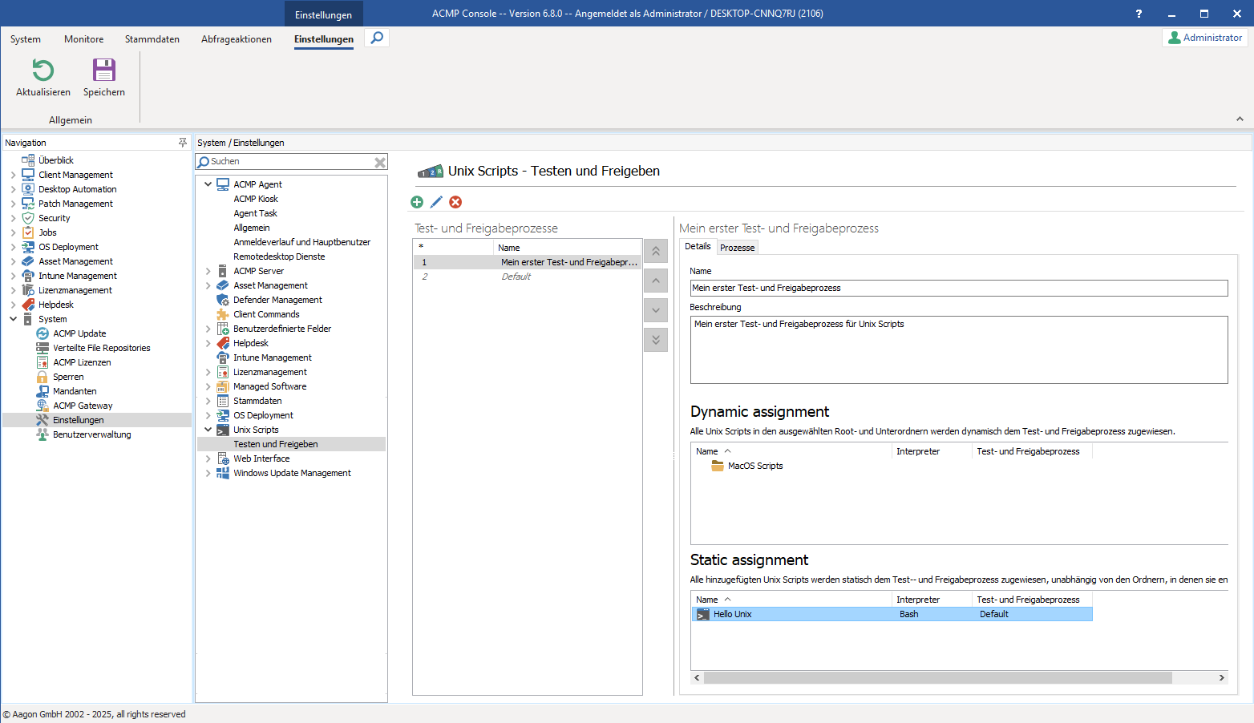Open the ribbon search magnifier icon

click(x=377, y=38)
